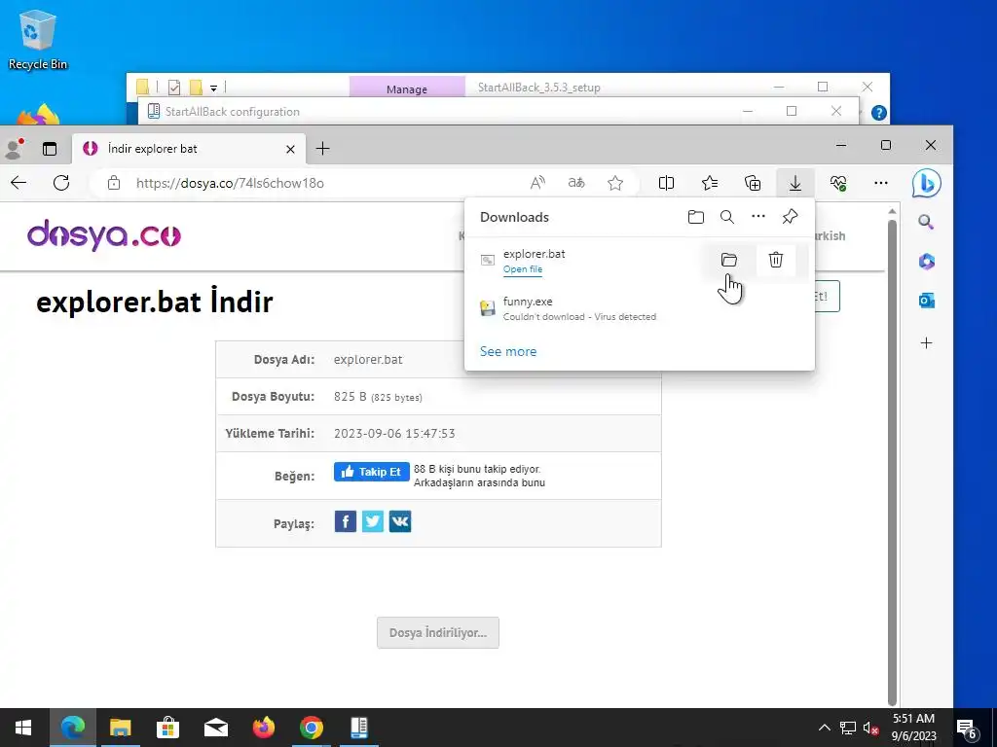997x747 pixels.
Task: Click the dosya.co logo
Action: pyautogui.click(x=104, y=235)
